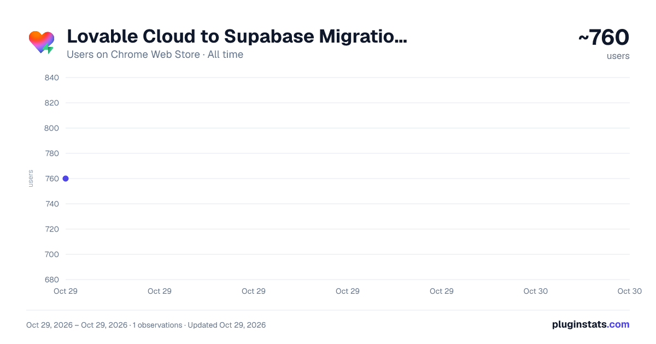
Task: Click the blue data point at 760 users
Action: click(66, 179)
